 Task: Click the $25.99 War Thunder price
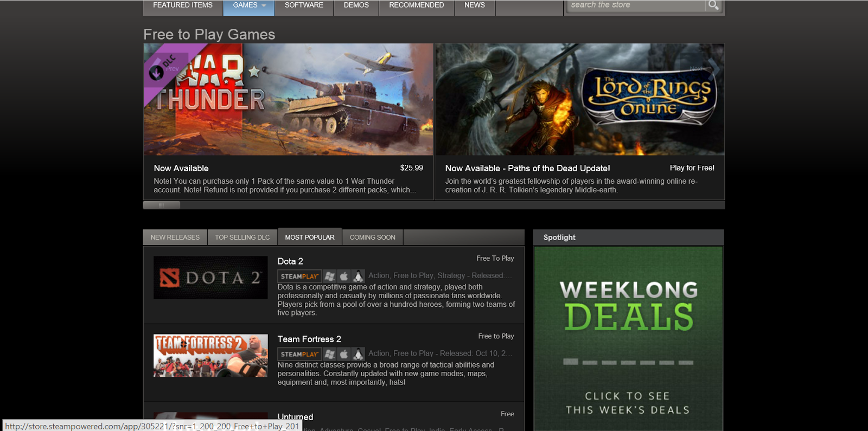point(412,168)
